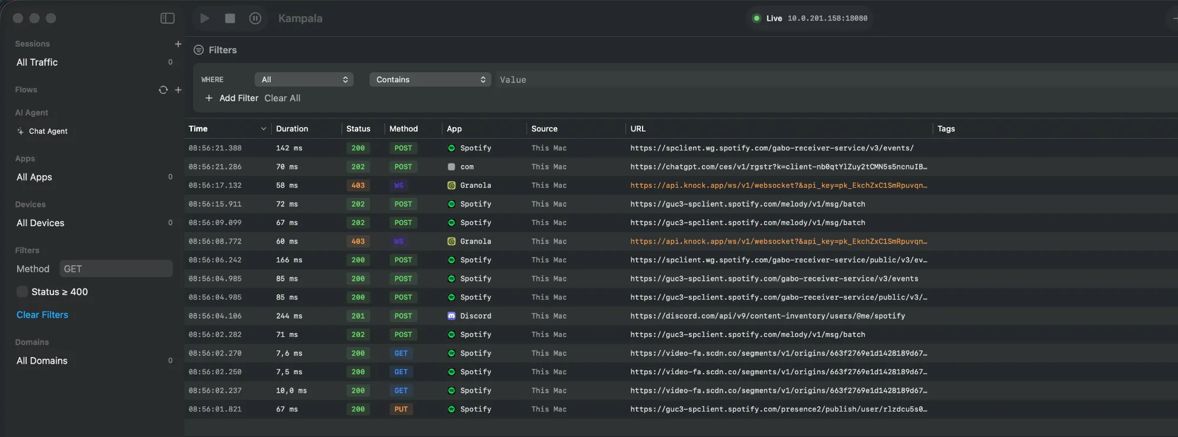Open the Contains operator dropdown
This screenshot has width=1178, height=437.
(x=430, y=80)
